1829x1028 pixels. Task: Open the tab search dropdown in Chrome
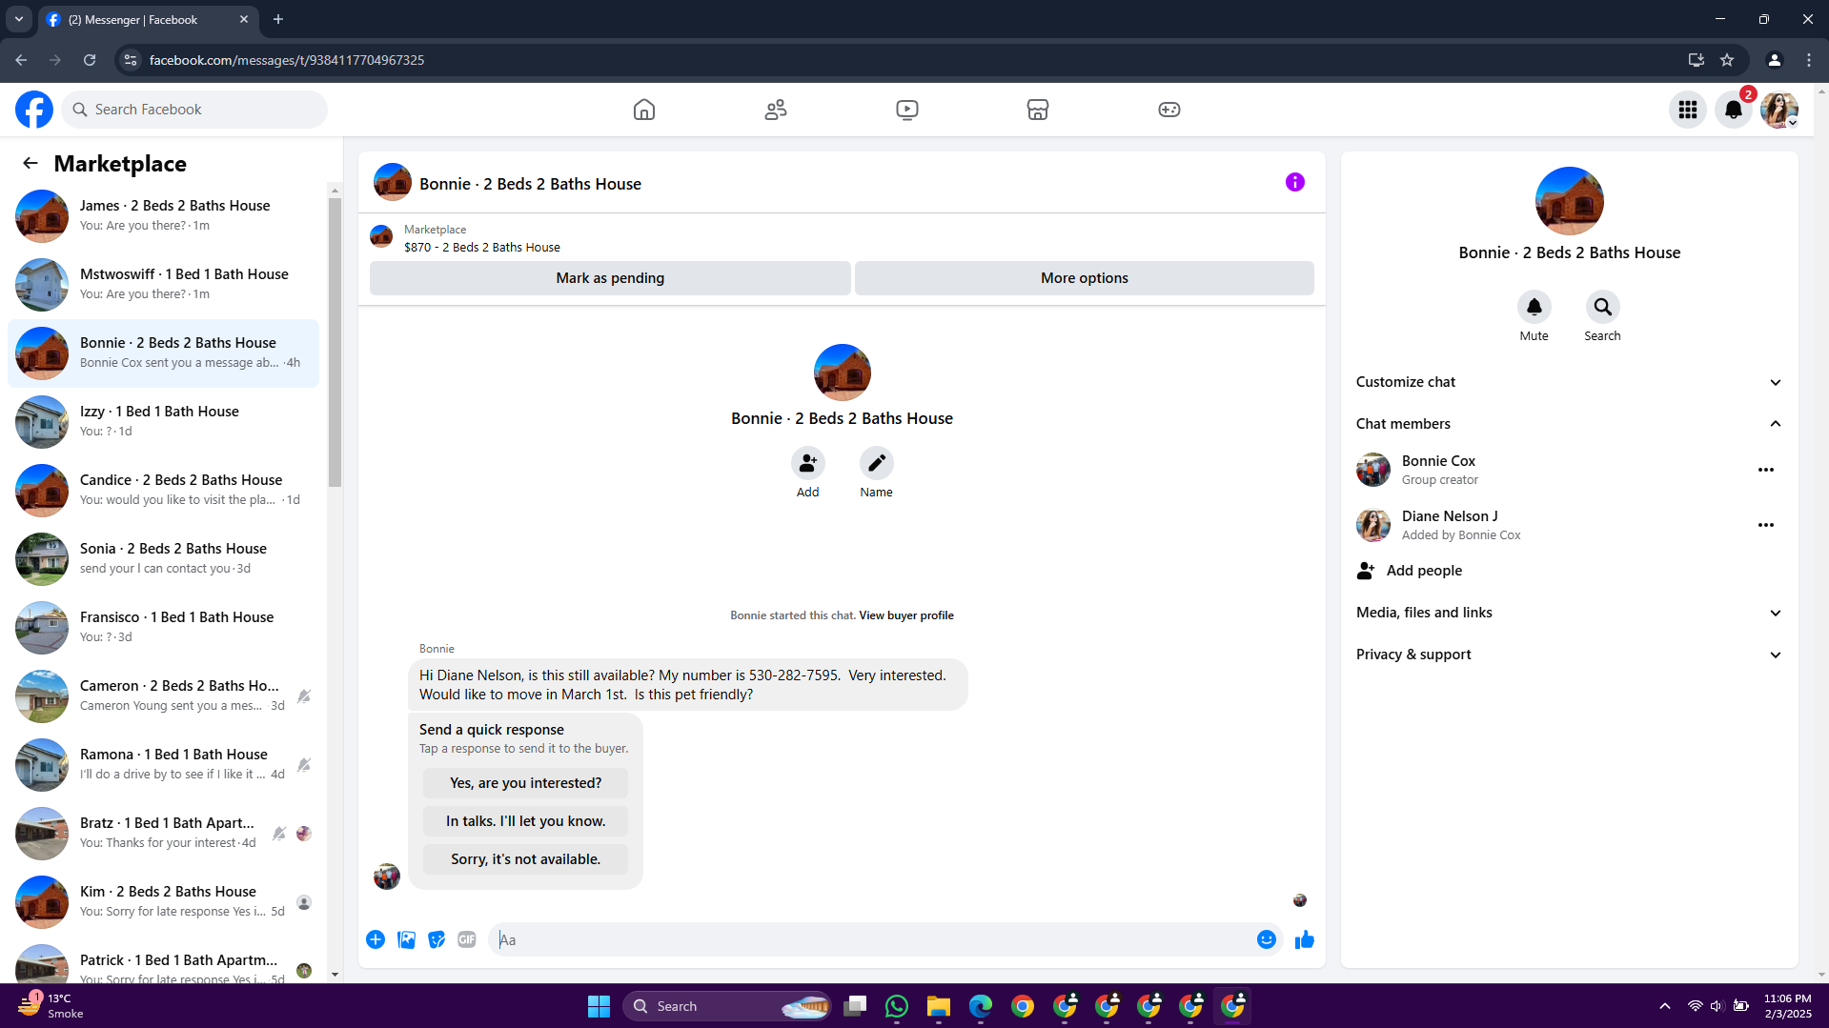(x=19, y=19)
